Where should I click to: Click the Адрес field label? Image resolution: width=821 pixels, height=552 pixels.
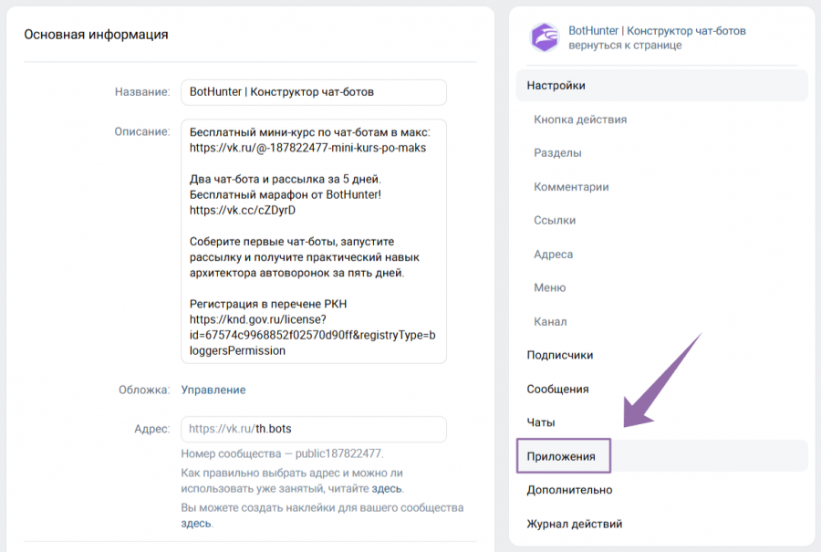[x=152, y=429]
